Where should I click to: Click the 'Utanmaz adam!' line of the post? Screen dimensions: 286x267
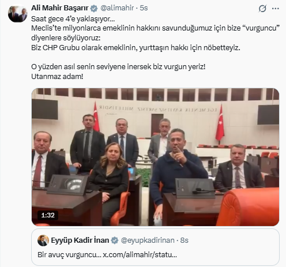coord(57,77)
